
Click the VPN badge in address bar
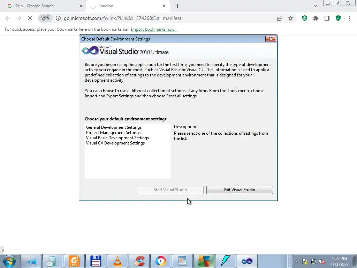click(45, 18)
